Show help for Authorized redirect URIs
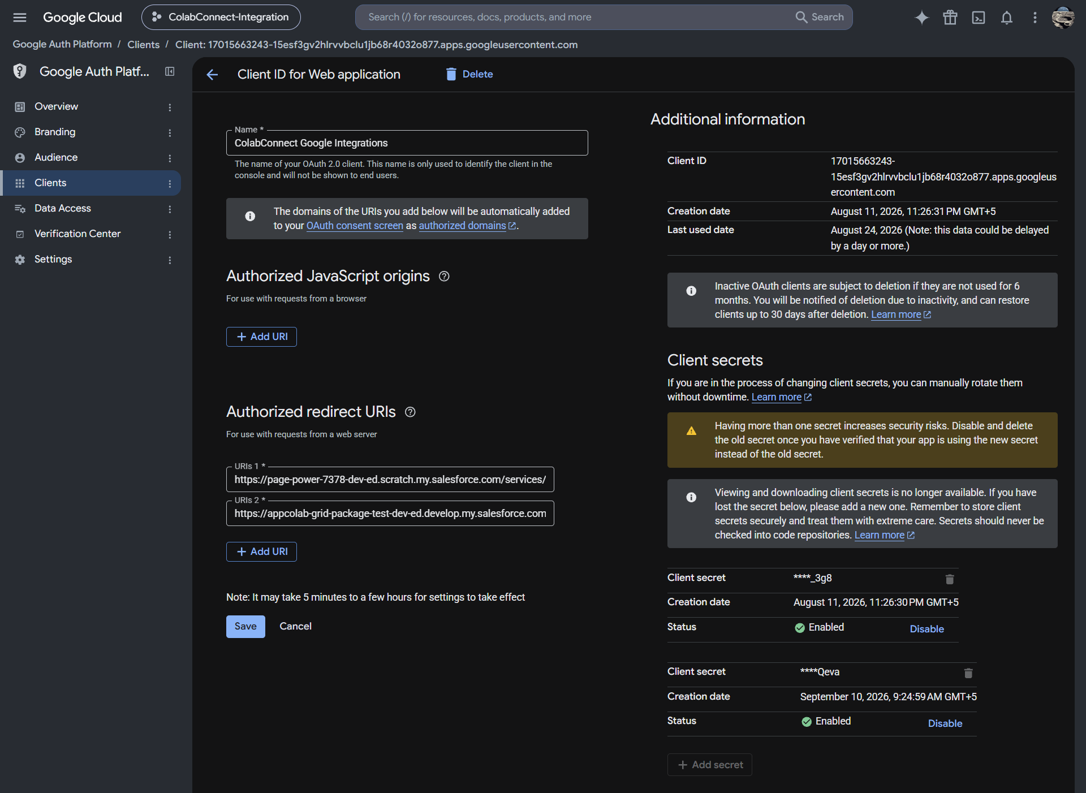This screenshot has height=793, width=1086. click(x=411, y=412)
